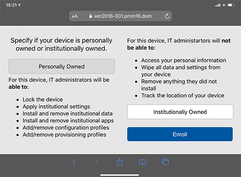Screen dimensions: 241x177
Task: Show open tabs overview icon
Action: [x=165, y=162]
